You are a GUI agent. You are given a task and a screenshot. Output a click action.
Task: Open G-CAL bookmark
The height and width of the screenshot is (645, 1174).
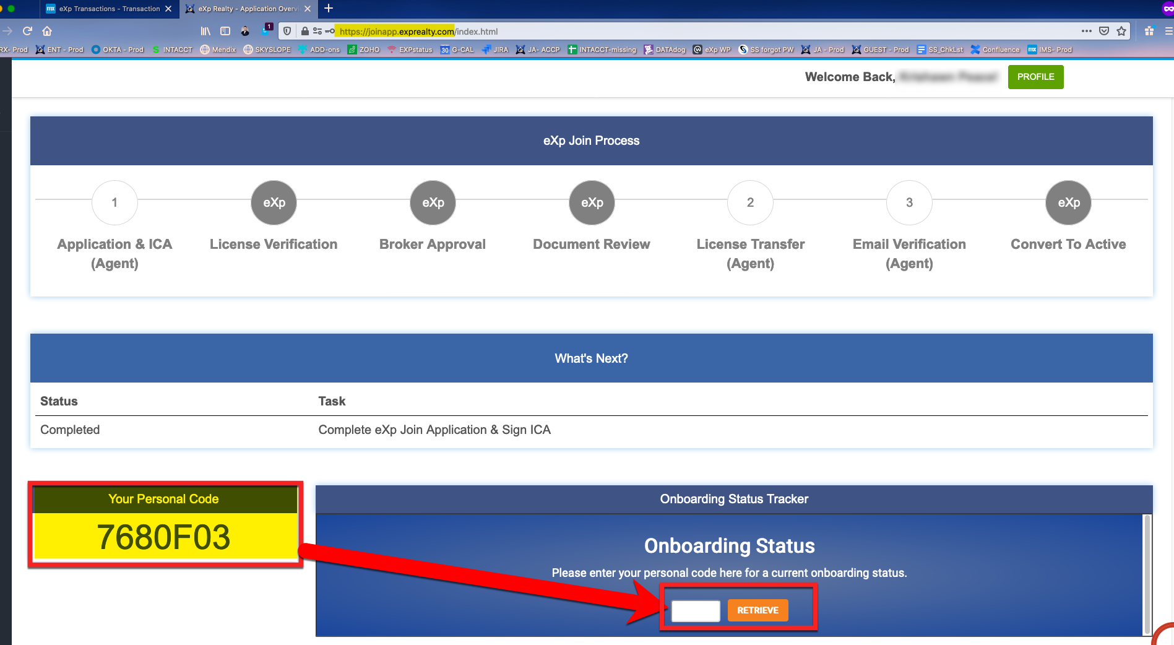(457, 50)
